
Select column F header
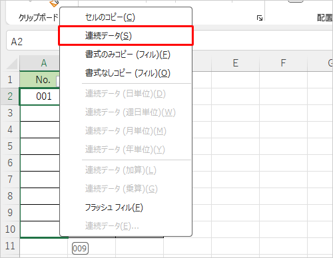(x=283, y=63)
